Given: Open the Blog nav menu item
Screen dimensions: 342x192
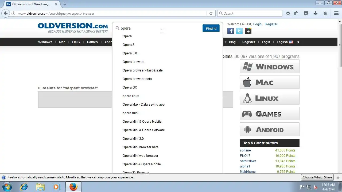Looking at the screenshot, I should pos(232,42).
